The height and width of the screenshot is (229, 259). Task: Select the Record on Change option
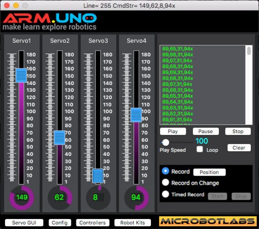pyautogui.click(x=165, y=182)
